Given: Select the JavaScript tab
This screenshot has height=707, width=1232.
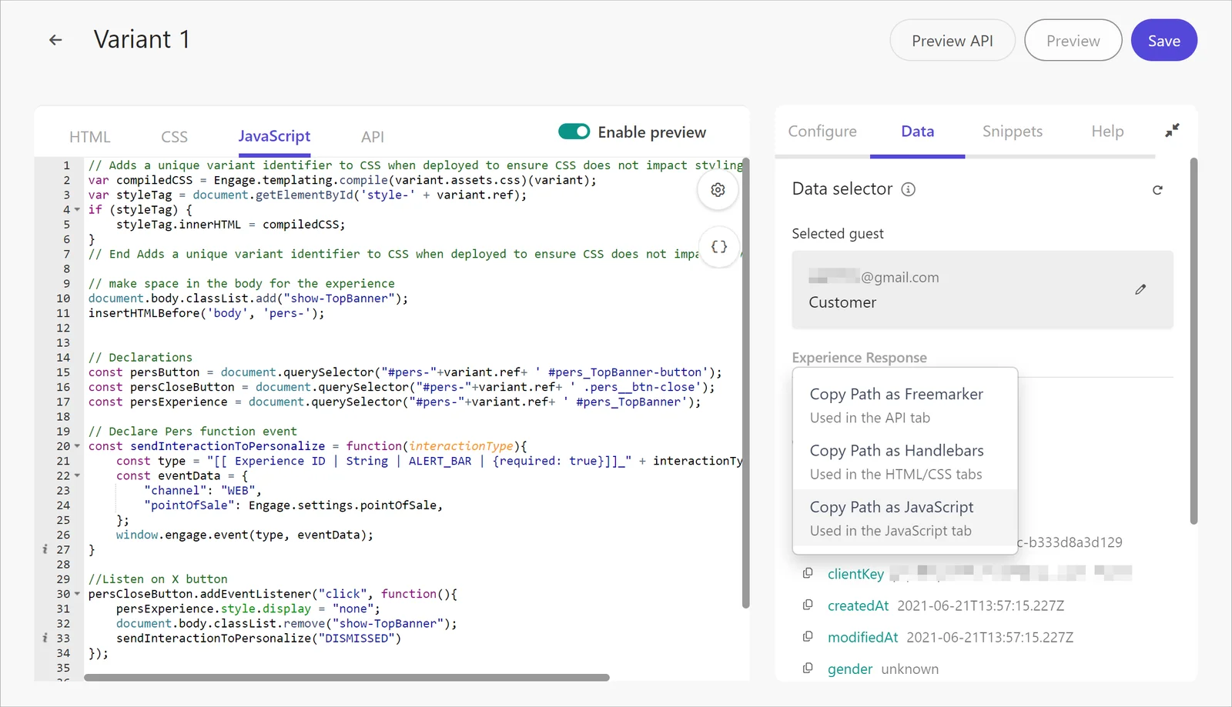Looking at the screenshot, I should coord(274,136).
